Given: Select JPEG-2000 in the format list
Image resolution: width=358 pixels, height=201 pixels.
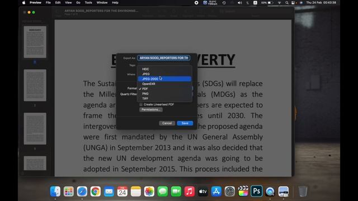Looking at the screenshot, I should coord(164,79).
